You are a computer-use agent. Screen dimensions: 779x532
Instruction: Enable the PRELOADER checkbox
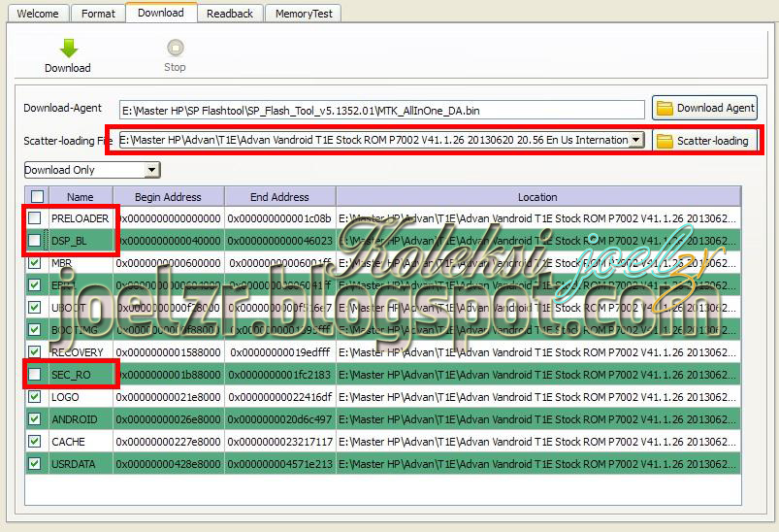tap(34, 217)
